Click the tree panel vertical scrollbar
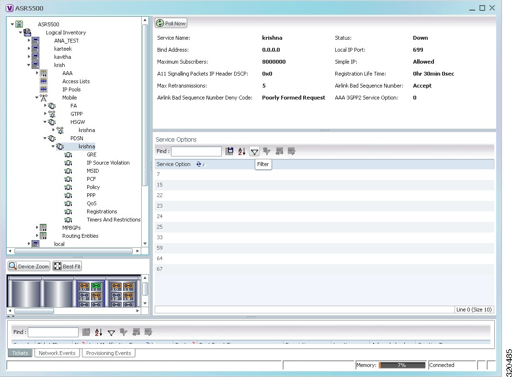The height and width of the screenshot is (377, 512). pos(145,105)
